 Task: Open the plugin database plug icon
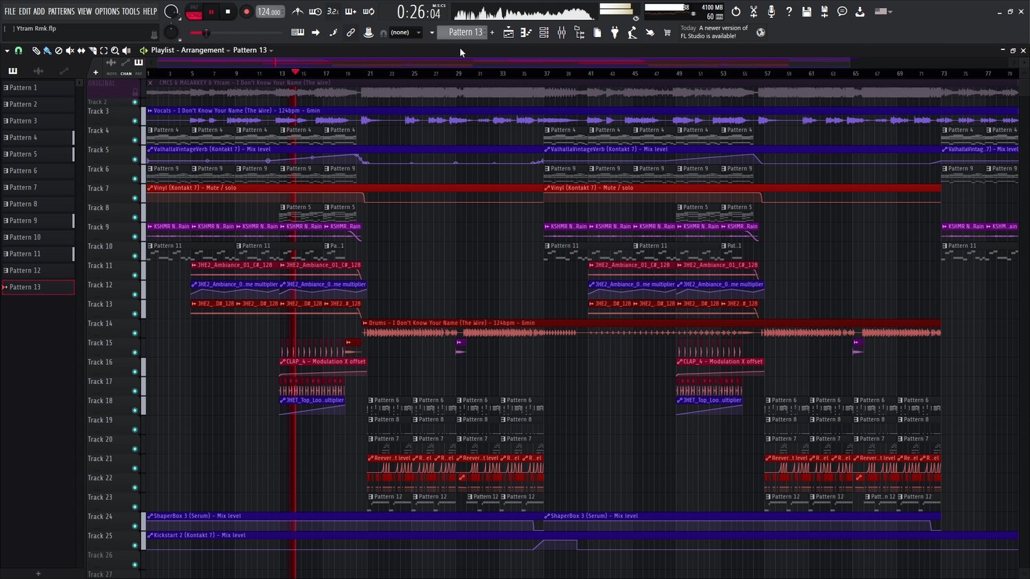pyautogui.click(x=615, y=33)
